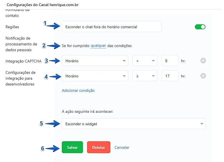The width and height of the screenshot is (224, 162).
Task: Click the Adicionar condição link
Action: pyautogui.click(x=78, y=90)
